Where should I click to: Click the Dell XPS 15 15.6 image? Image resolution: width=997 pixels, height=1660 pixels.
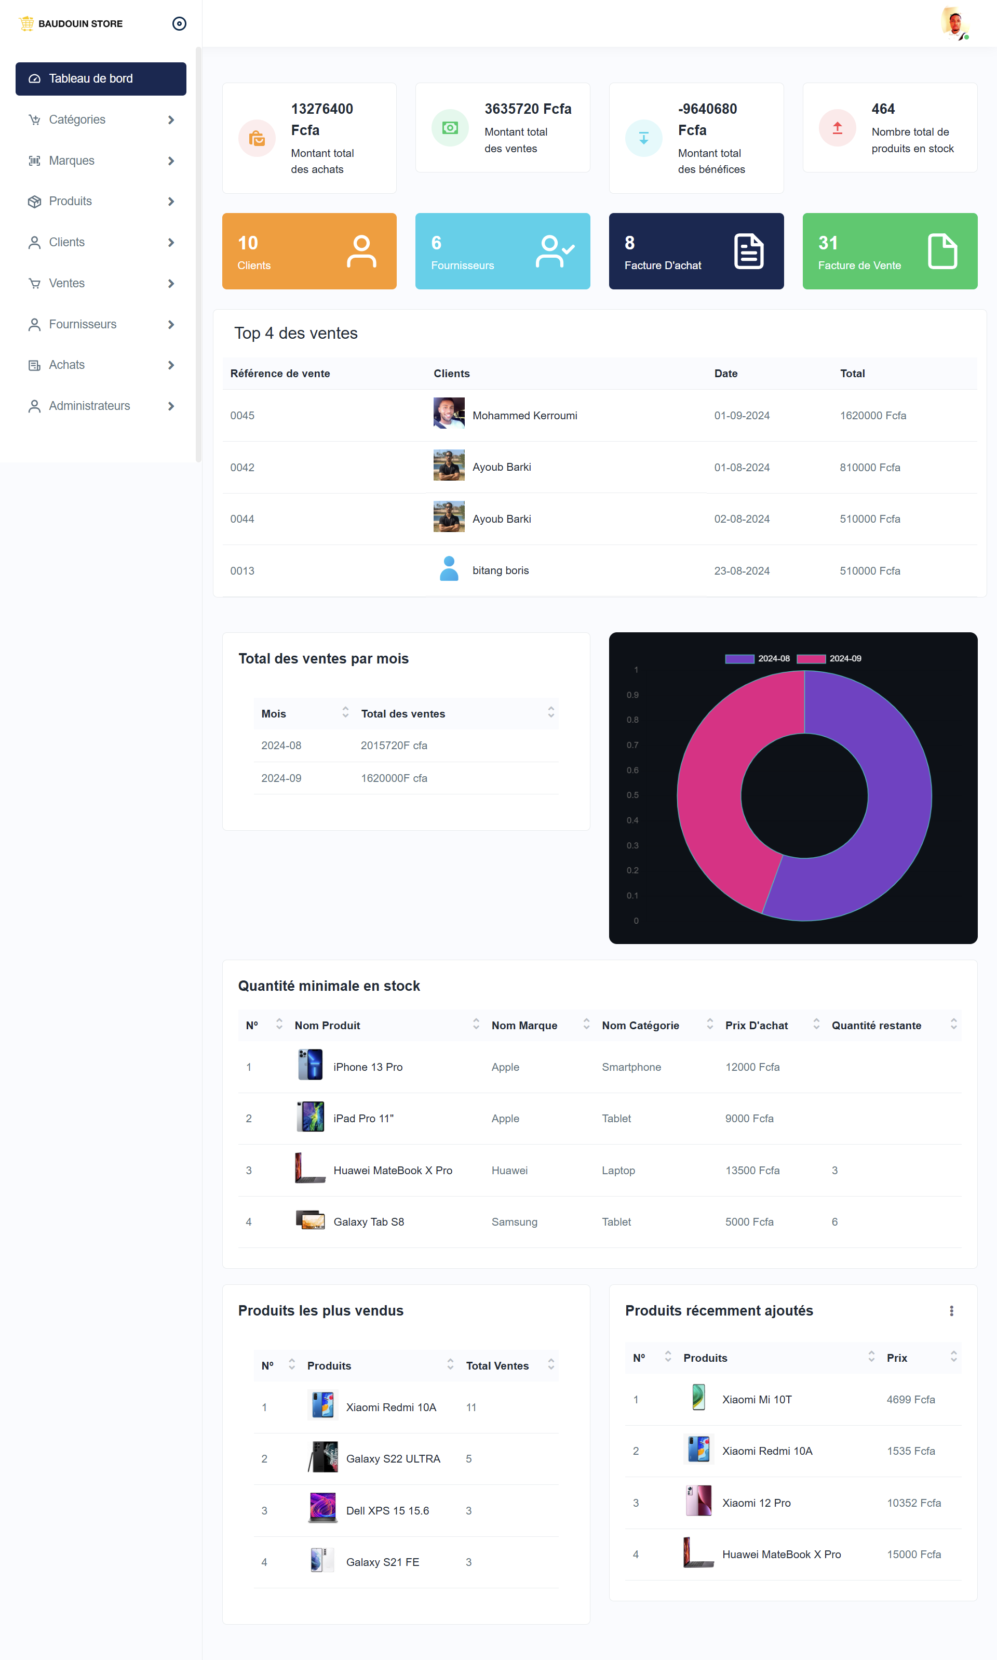(x=322, y=1508)
